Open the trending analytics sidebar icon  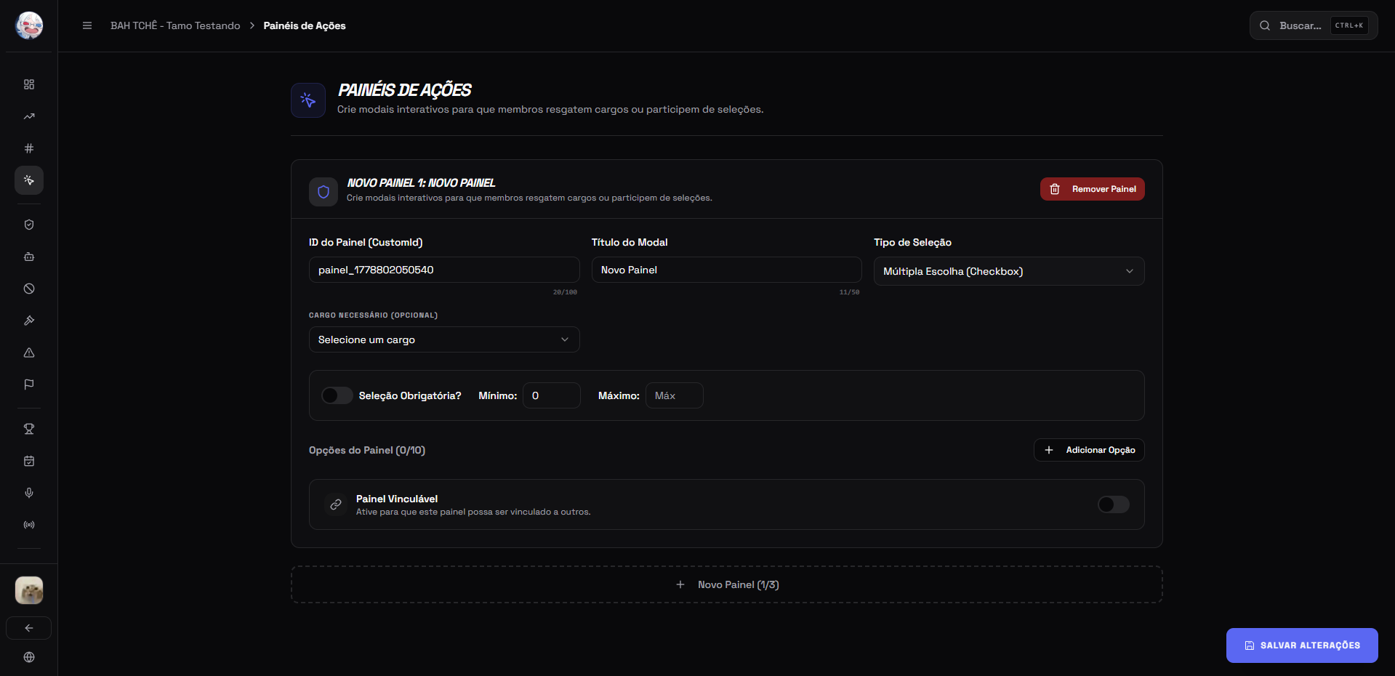tap(29, 116)
